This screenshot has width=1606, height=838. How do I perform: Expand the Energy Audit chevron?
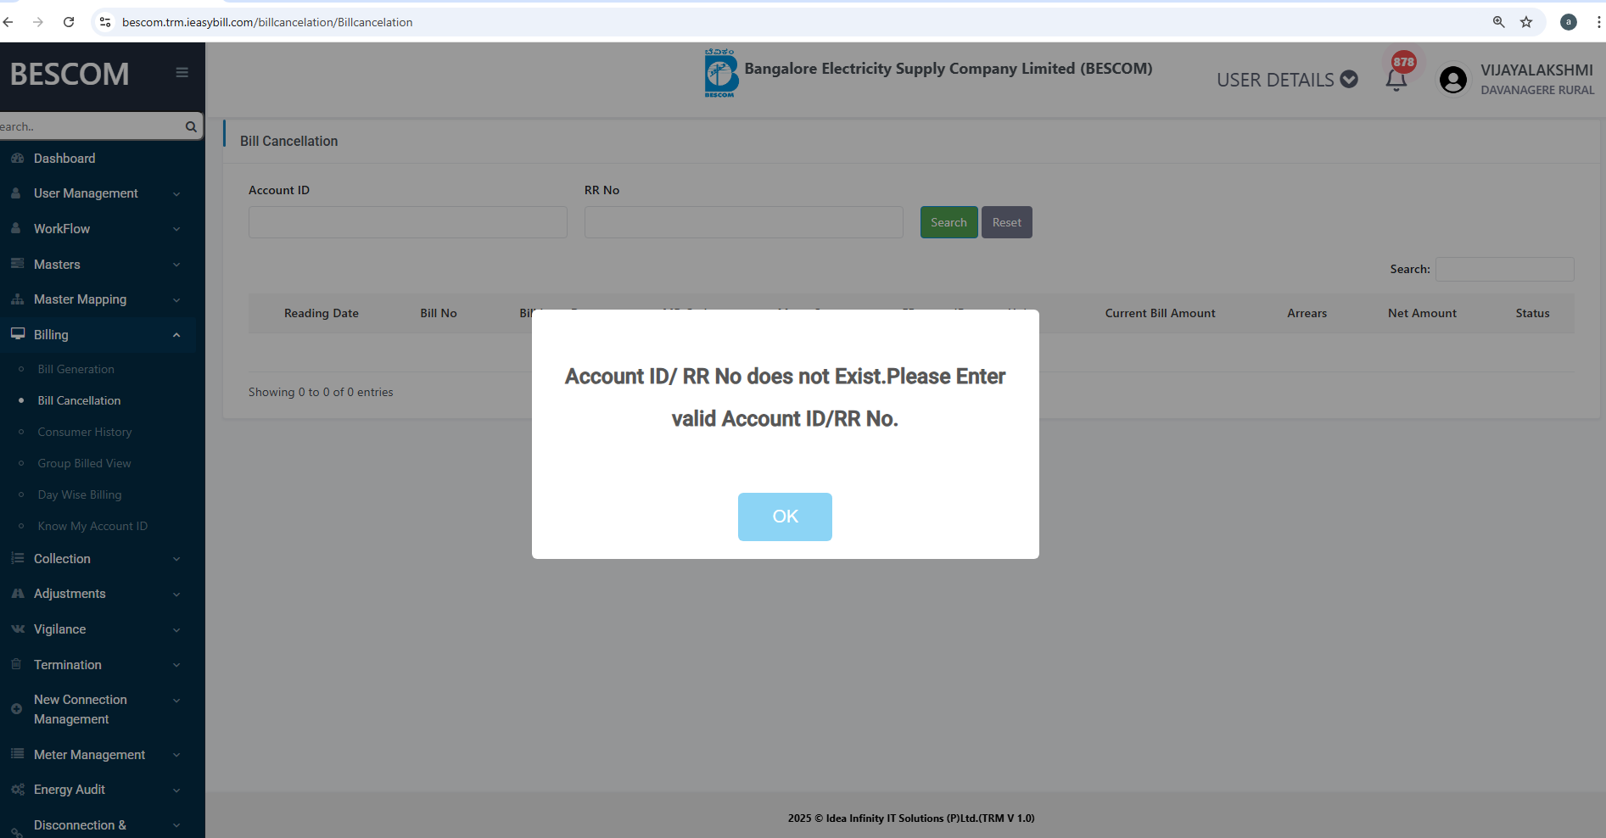point(176,791)
